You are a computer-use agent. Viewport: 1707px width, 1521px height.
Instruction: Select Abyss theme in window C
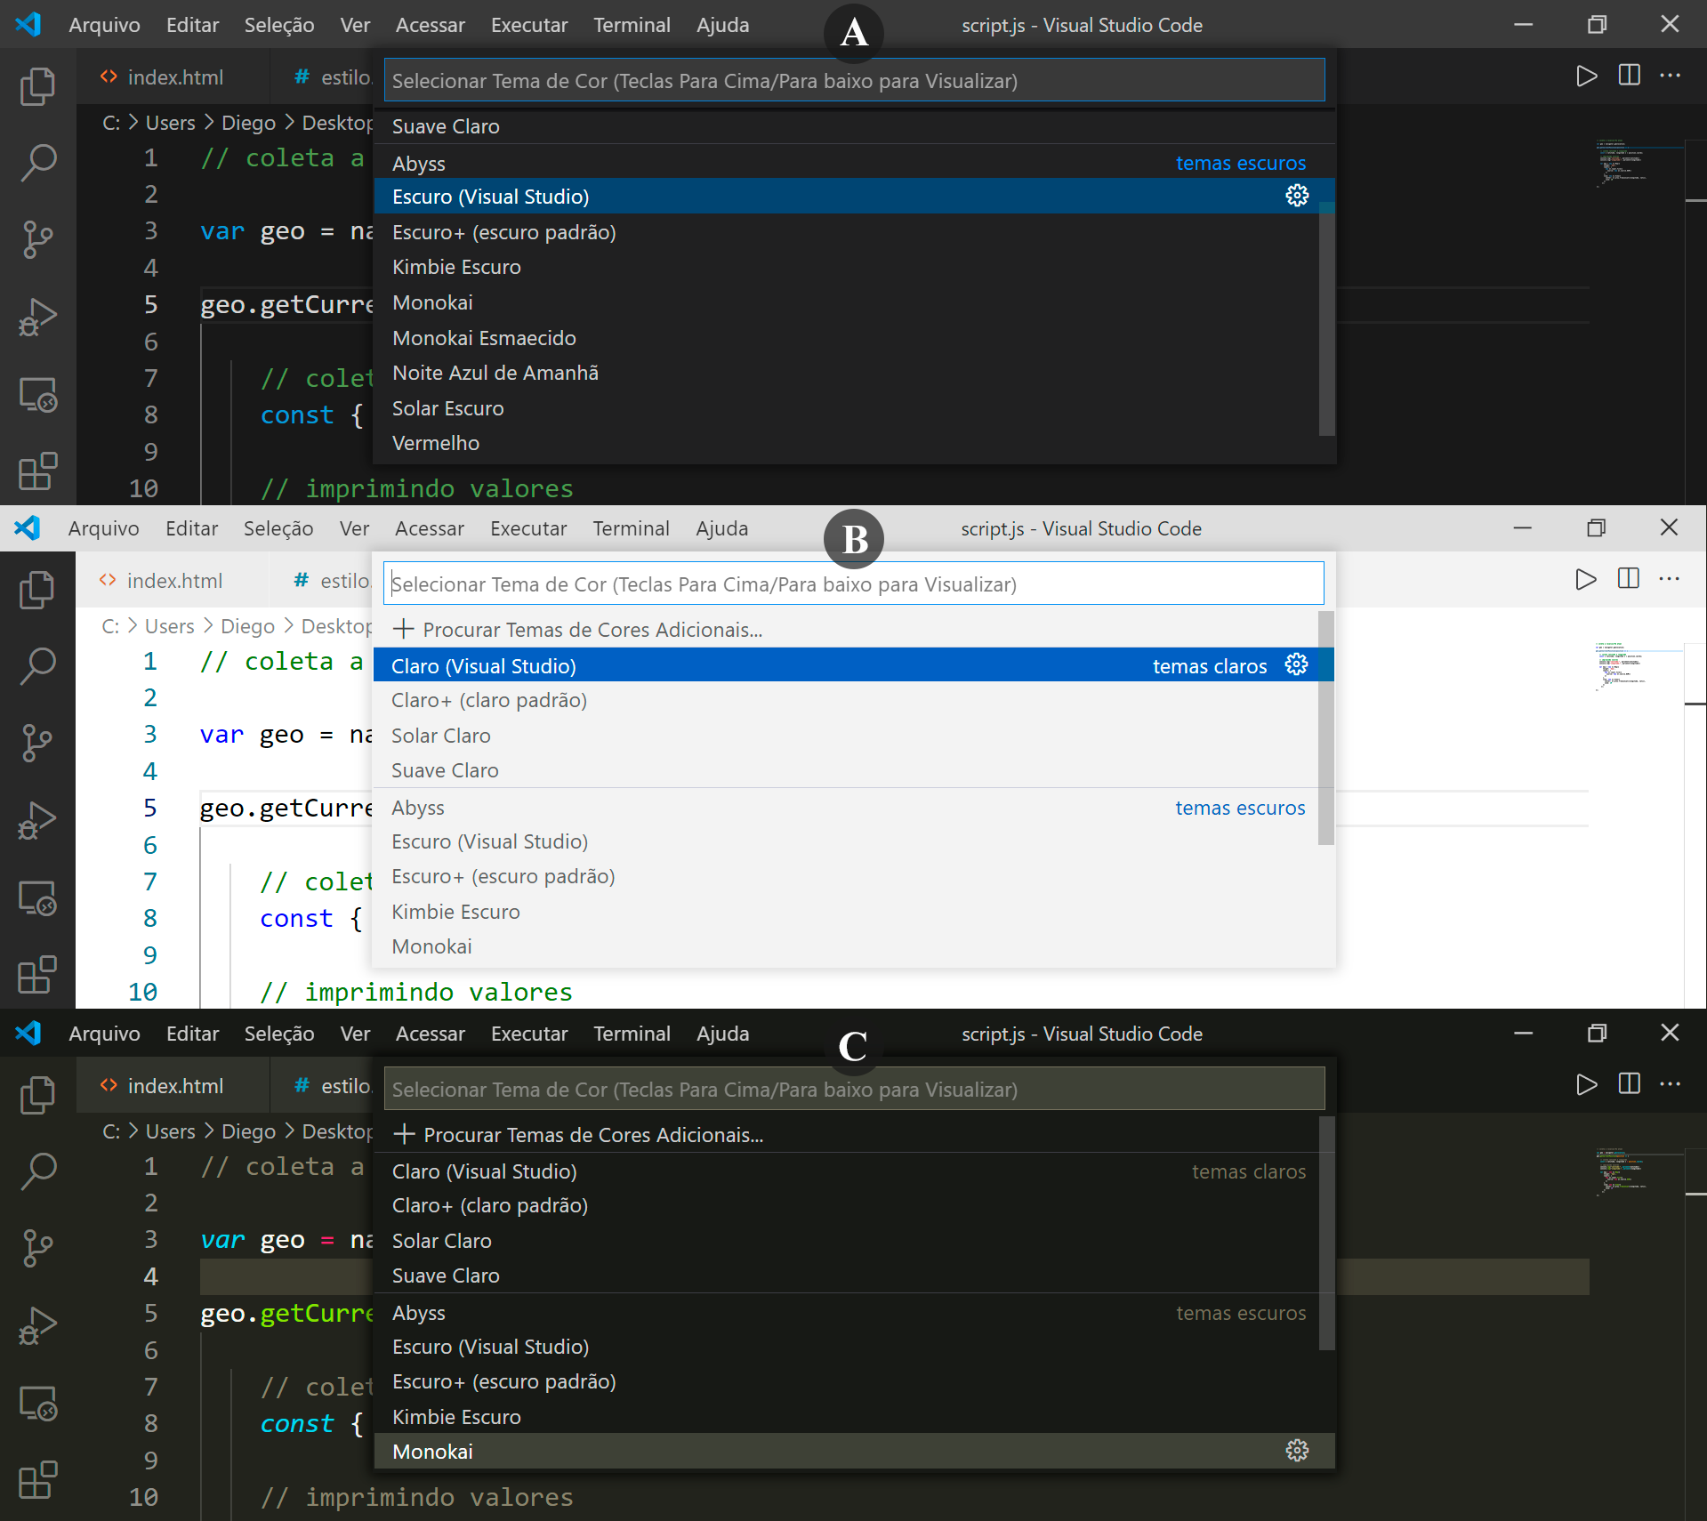854,1313
